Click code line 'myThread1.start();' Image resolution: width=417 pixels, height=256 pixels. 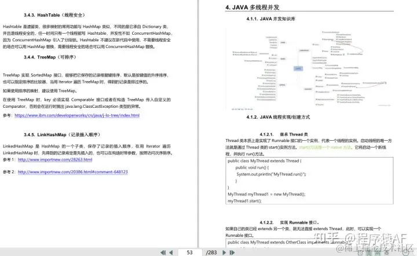(x=244, y=201)
